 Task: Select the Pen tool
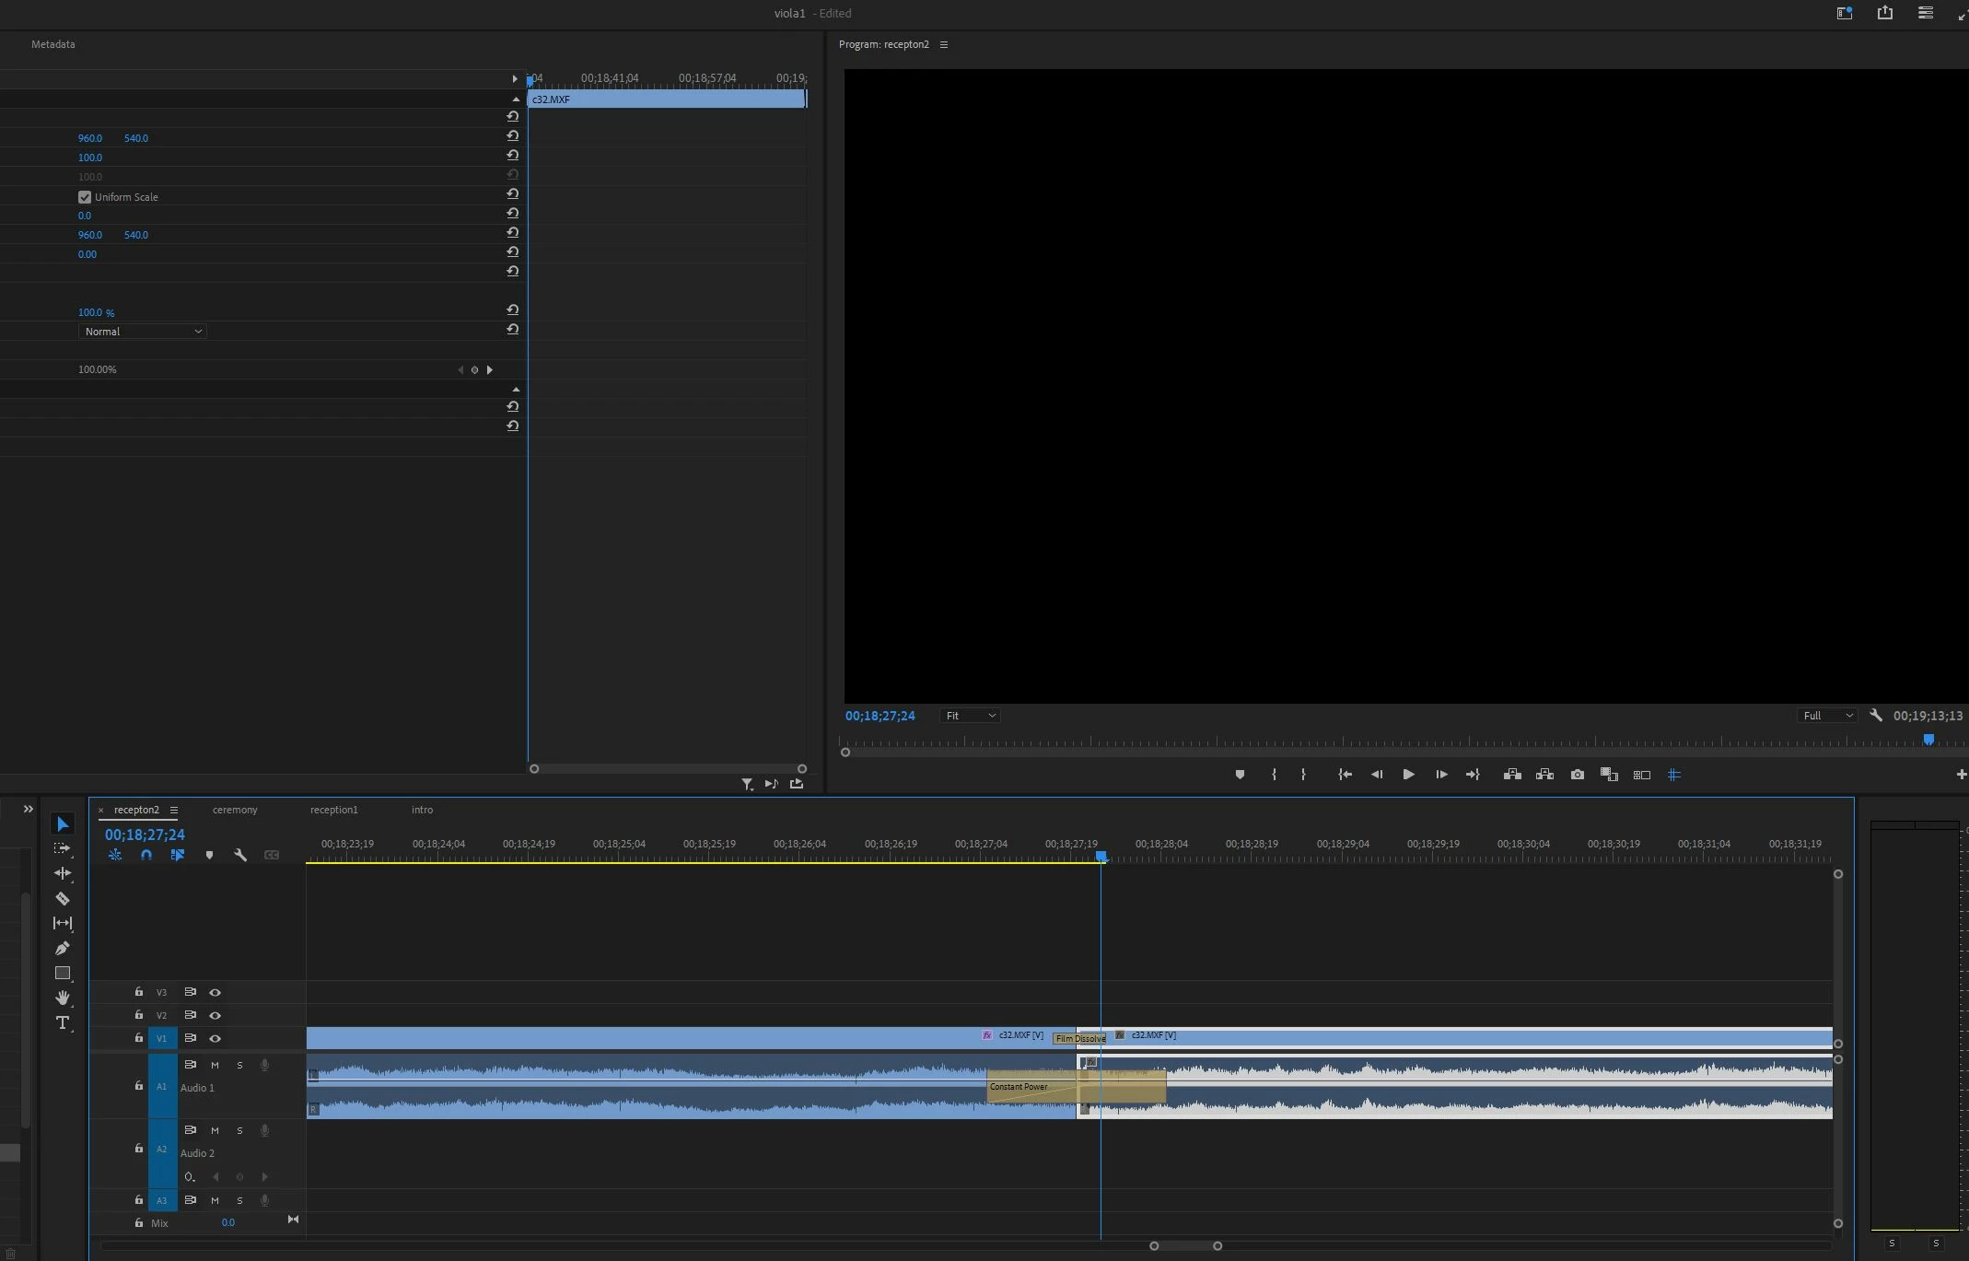[x=63, y=948]
